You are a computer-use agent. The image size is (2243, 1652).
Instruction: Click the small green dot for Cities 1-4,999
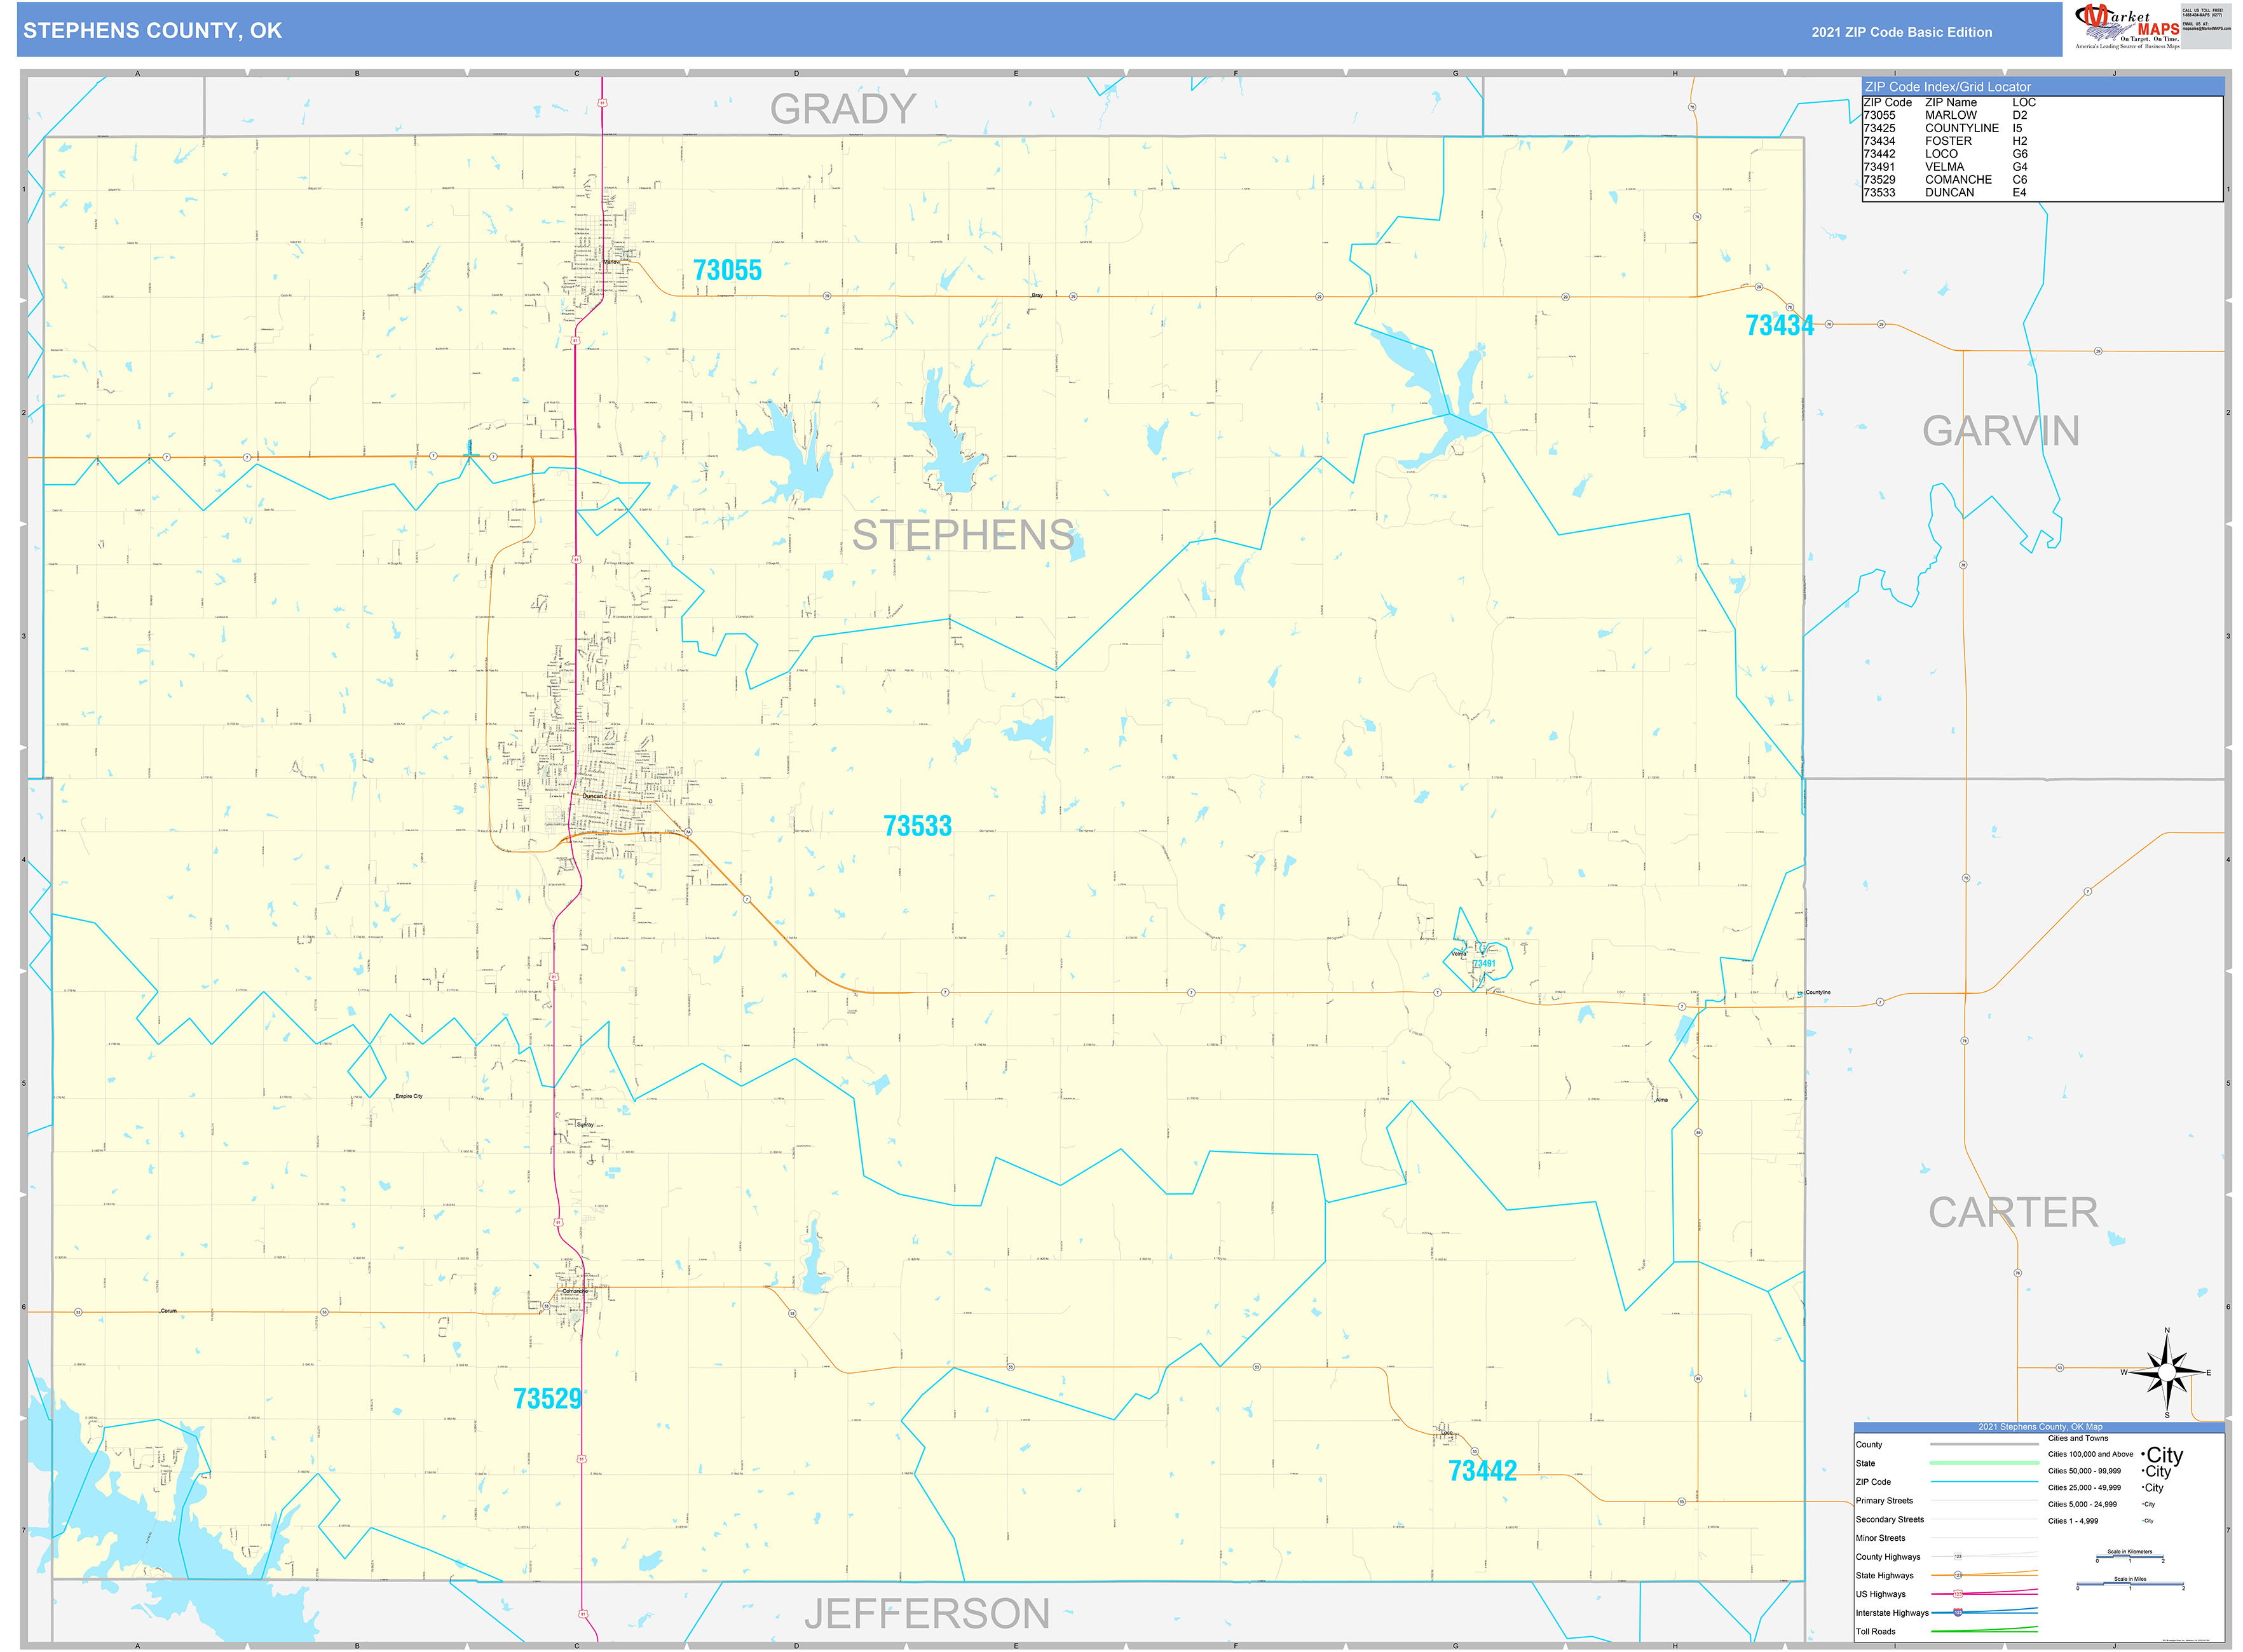2143,1521
